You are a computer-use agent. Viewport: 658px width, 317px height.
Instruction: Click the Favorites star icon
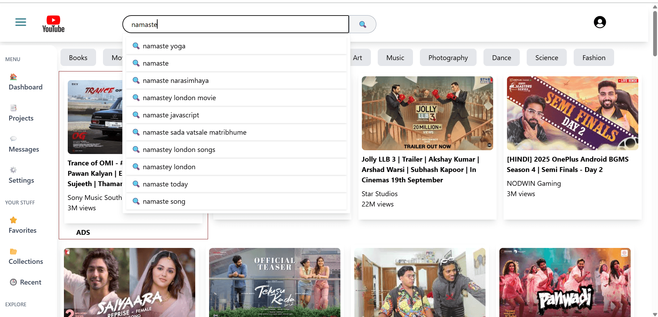13,220
